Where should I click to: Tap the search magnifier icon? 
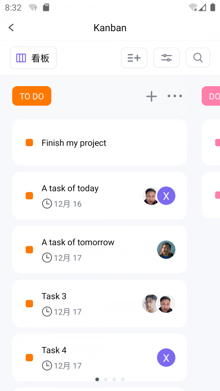pyautogui.click(x=198, y=58)
